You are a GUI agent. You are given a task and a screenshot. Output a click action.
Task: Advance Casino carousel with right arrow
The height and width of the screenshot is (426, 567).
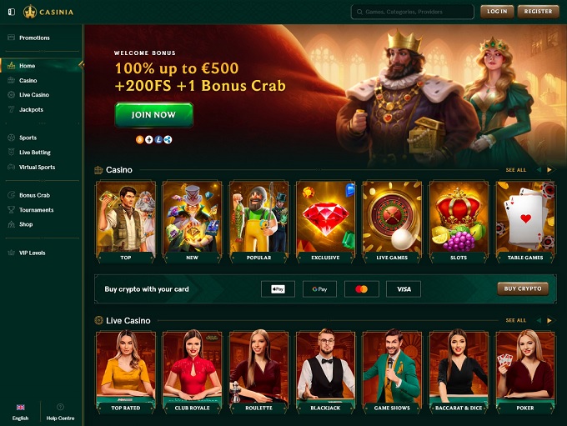pos(549,170)
